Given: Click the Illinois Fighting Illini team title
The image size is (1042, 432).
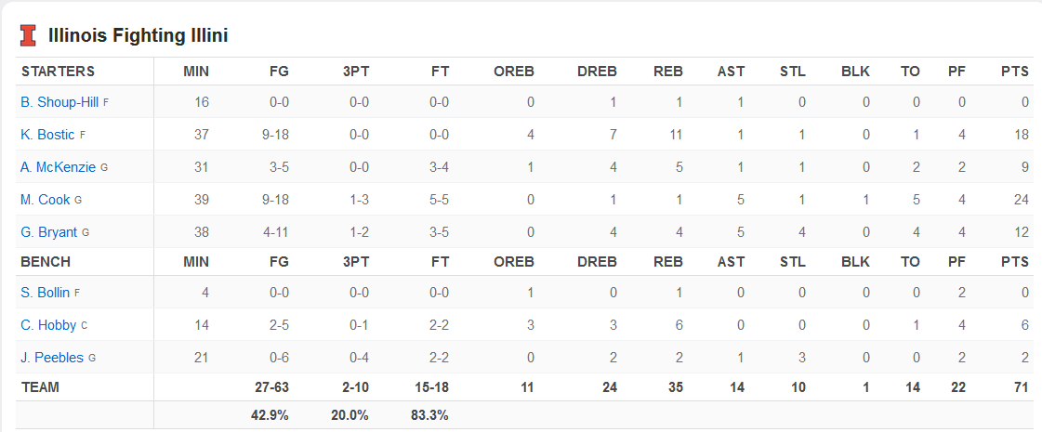Looking at the screenshot, I should click(x=138, y=35).
